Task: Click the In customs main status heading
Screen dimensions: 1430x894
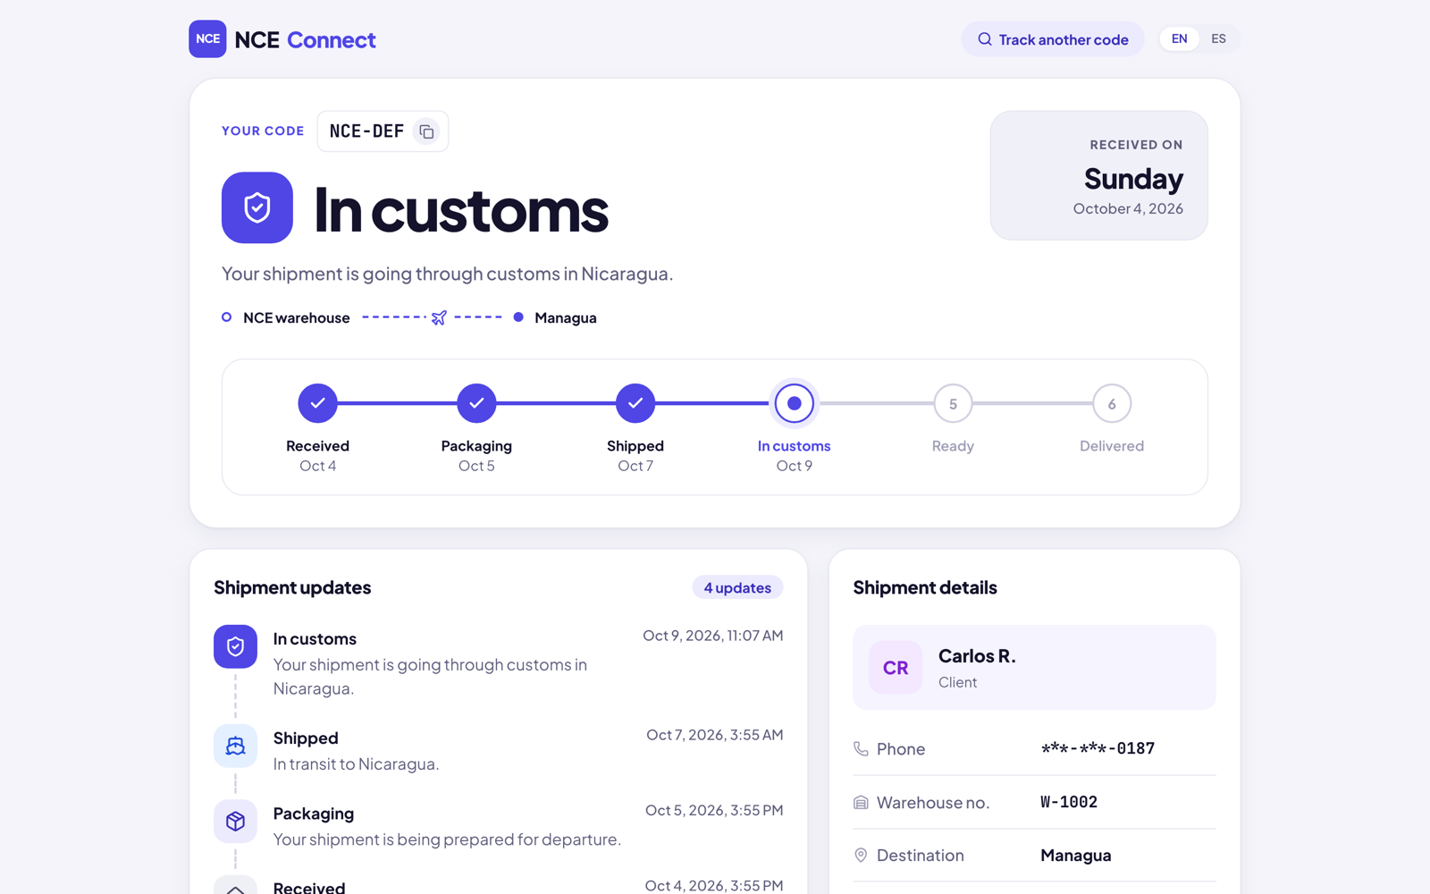Action: (461, 211)
